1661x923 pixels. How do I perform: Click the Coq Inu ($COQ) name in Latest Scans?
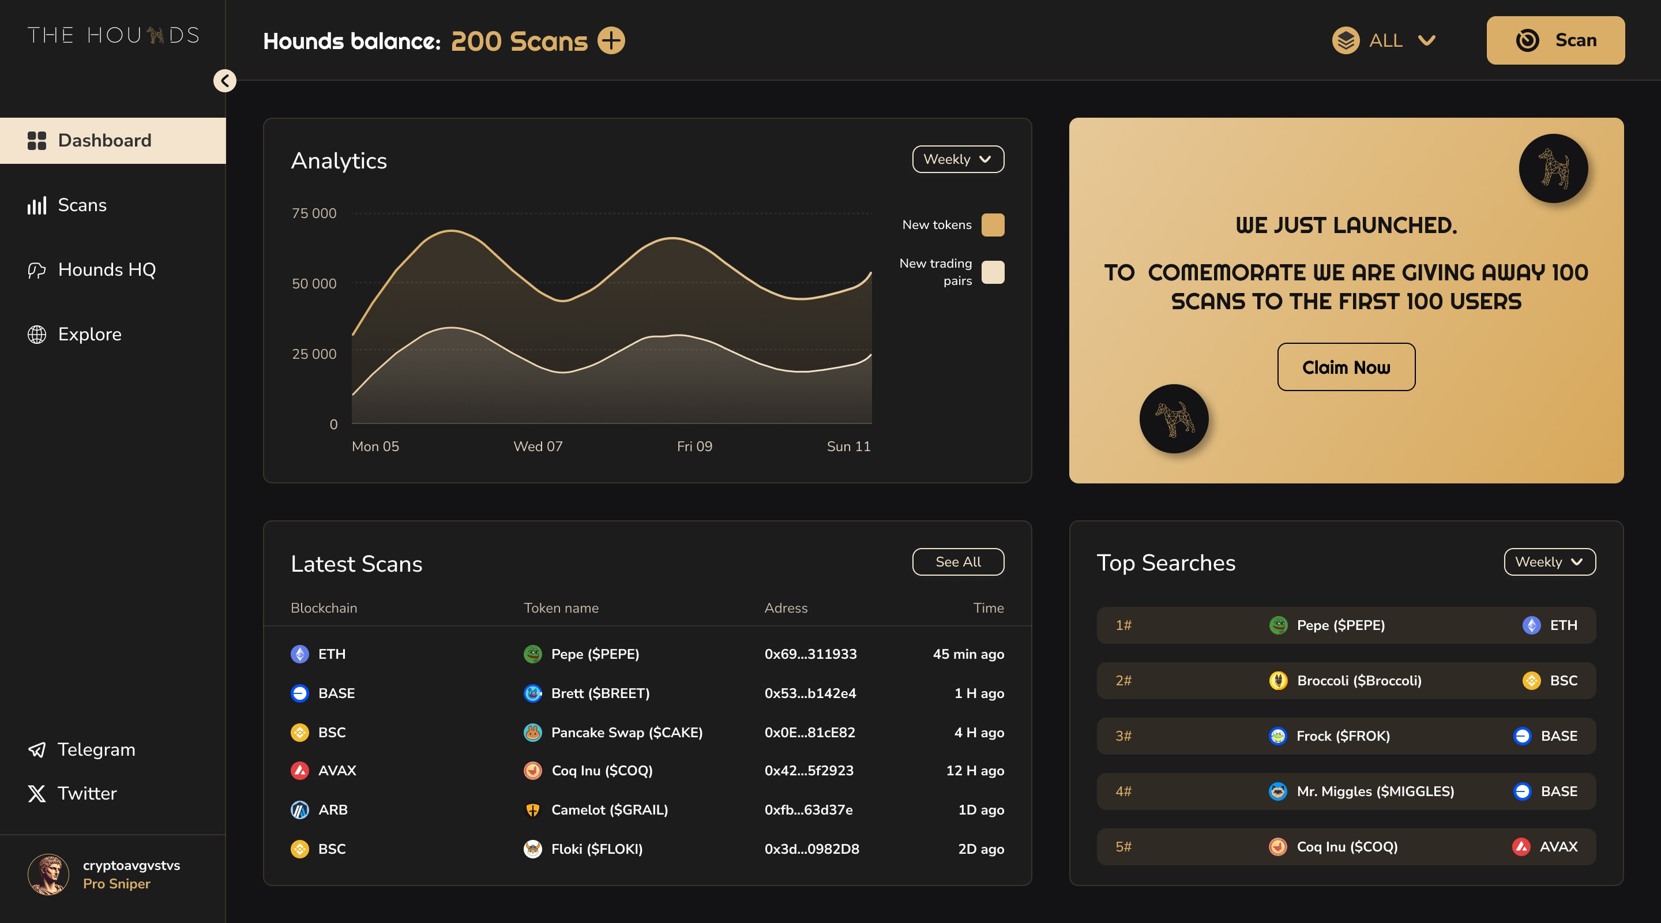(x=602, y=771)
